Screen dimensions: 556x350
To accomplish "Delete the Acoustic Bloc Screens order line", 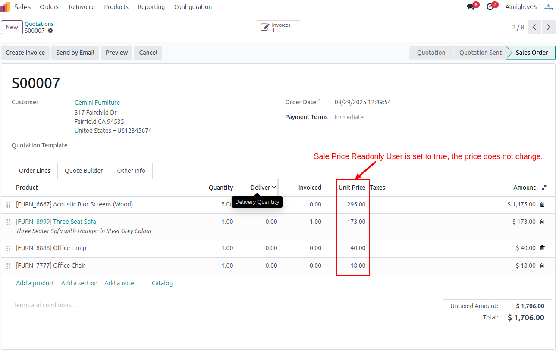I will coord(542,204).
